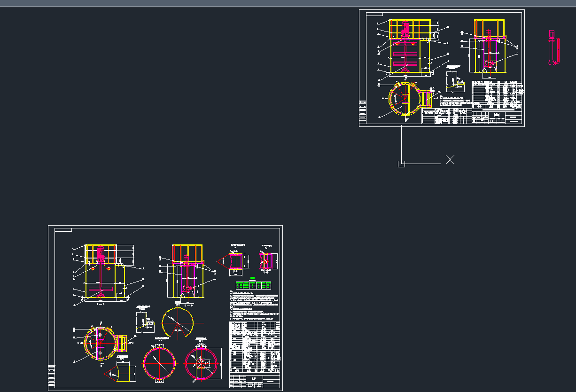Select the standalone magenta pump drawing at far right
The width and height of the screenshot is (576, 392).
(x=554, y=48)
